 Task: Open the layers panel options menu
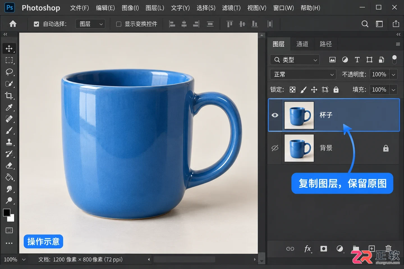pyautogui.click(x=398, y=44)
